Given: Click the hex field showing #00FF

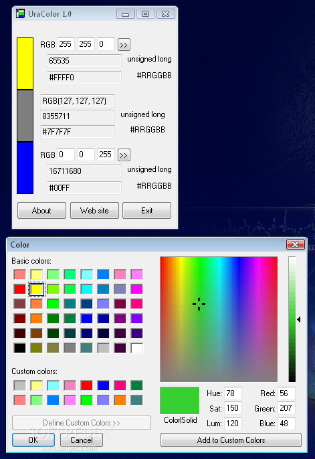Looking at the screenshot, I should coord(84,187).
